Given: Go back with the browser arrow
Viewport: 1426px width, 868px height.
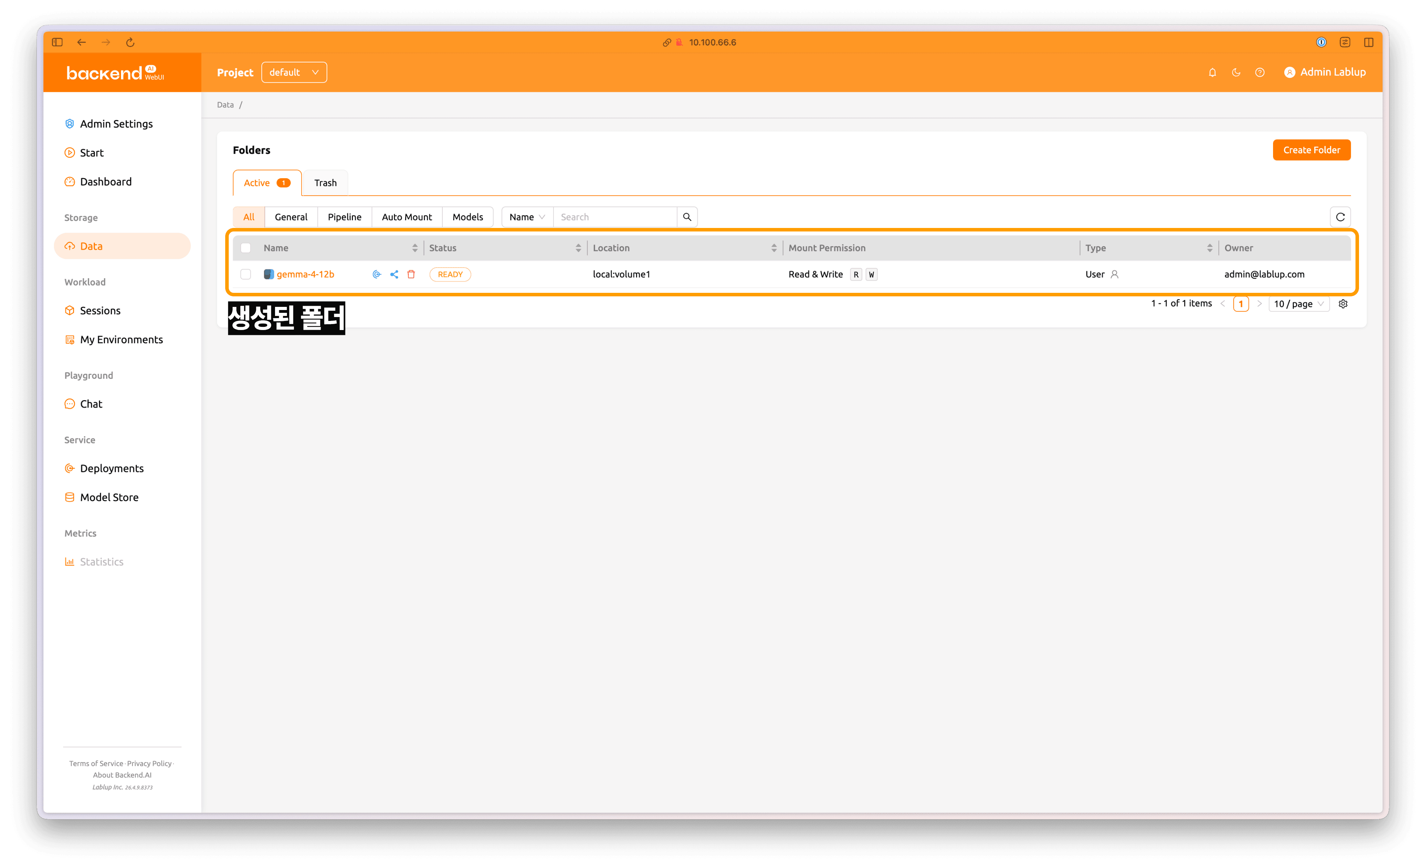Looking at the screenshot, I should tap(82, 42).
